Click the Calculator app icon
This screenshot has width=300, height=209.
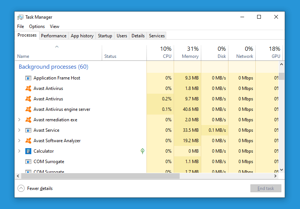28,151
